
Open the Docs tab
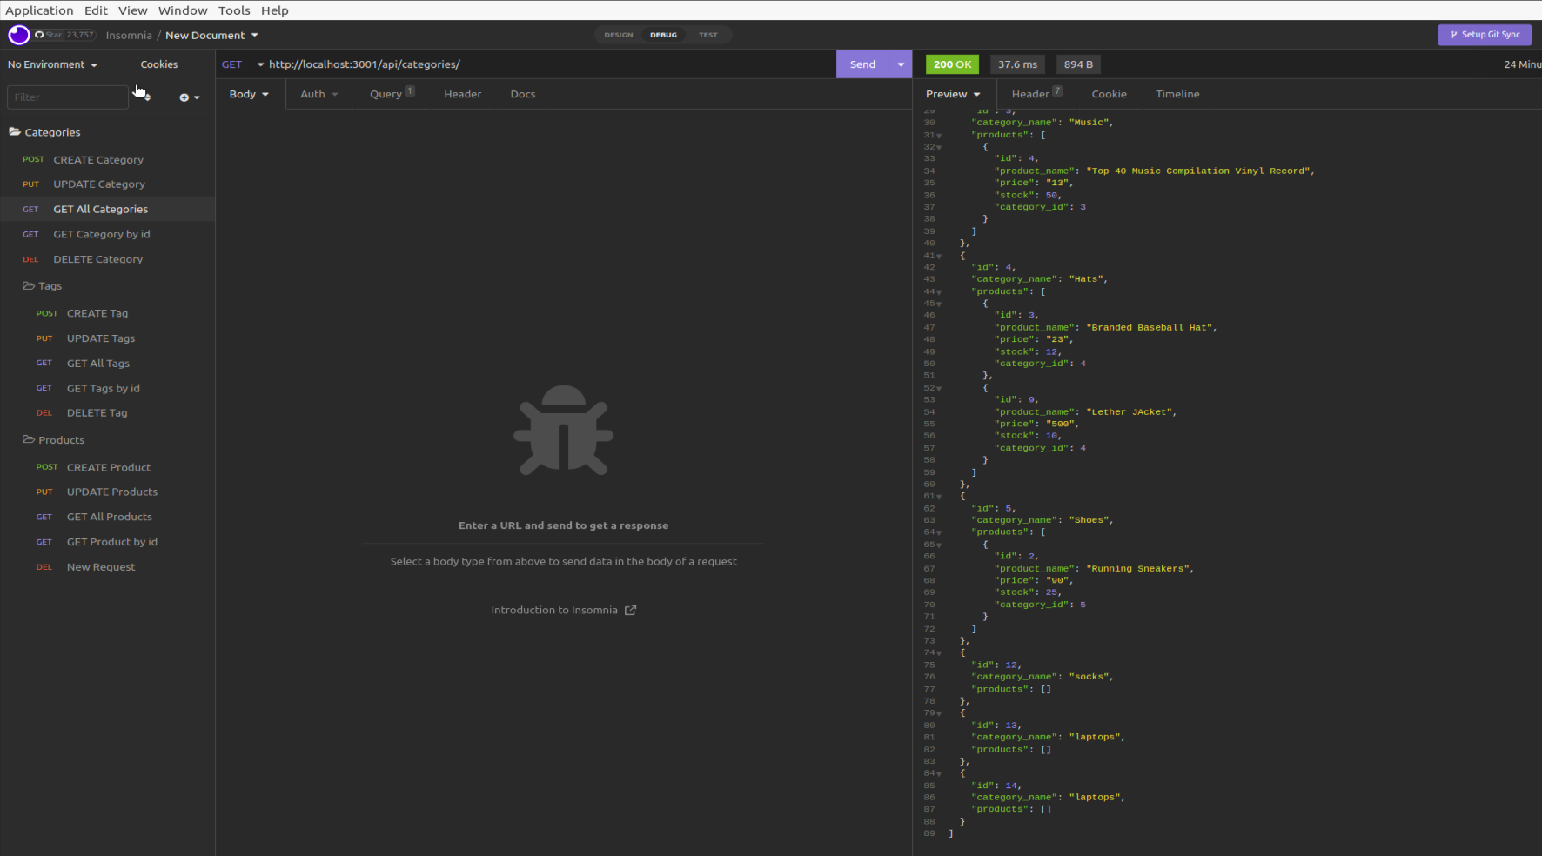(x=523, y=94)
